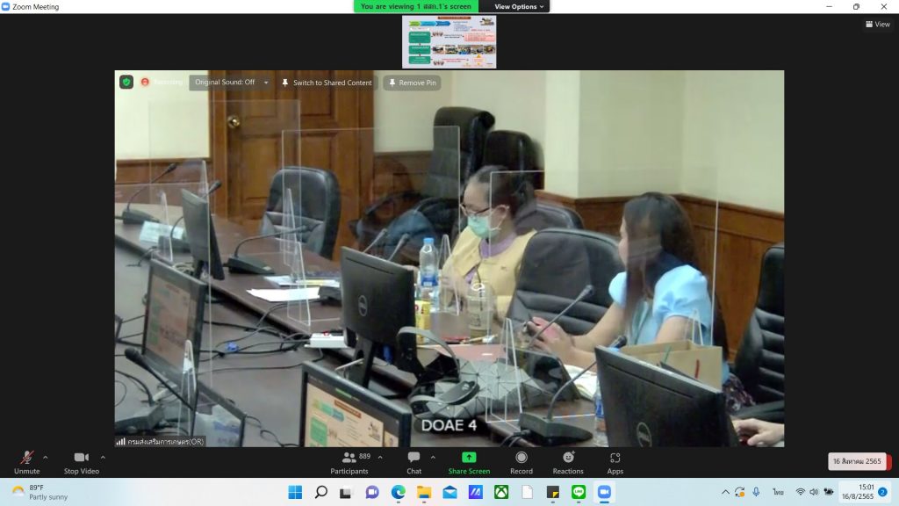Stop Video camera button
Image resolution: width=899 pixels, height=506 pixels.
tap(82, 462)
